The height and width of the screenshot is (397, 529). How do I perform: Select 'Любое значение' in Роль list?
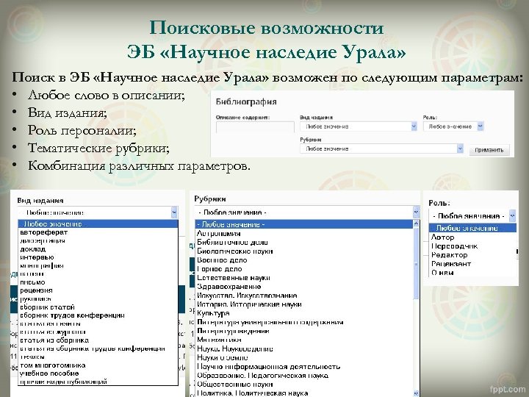click(x=472, y=228)
